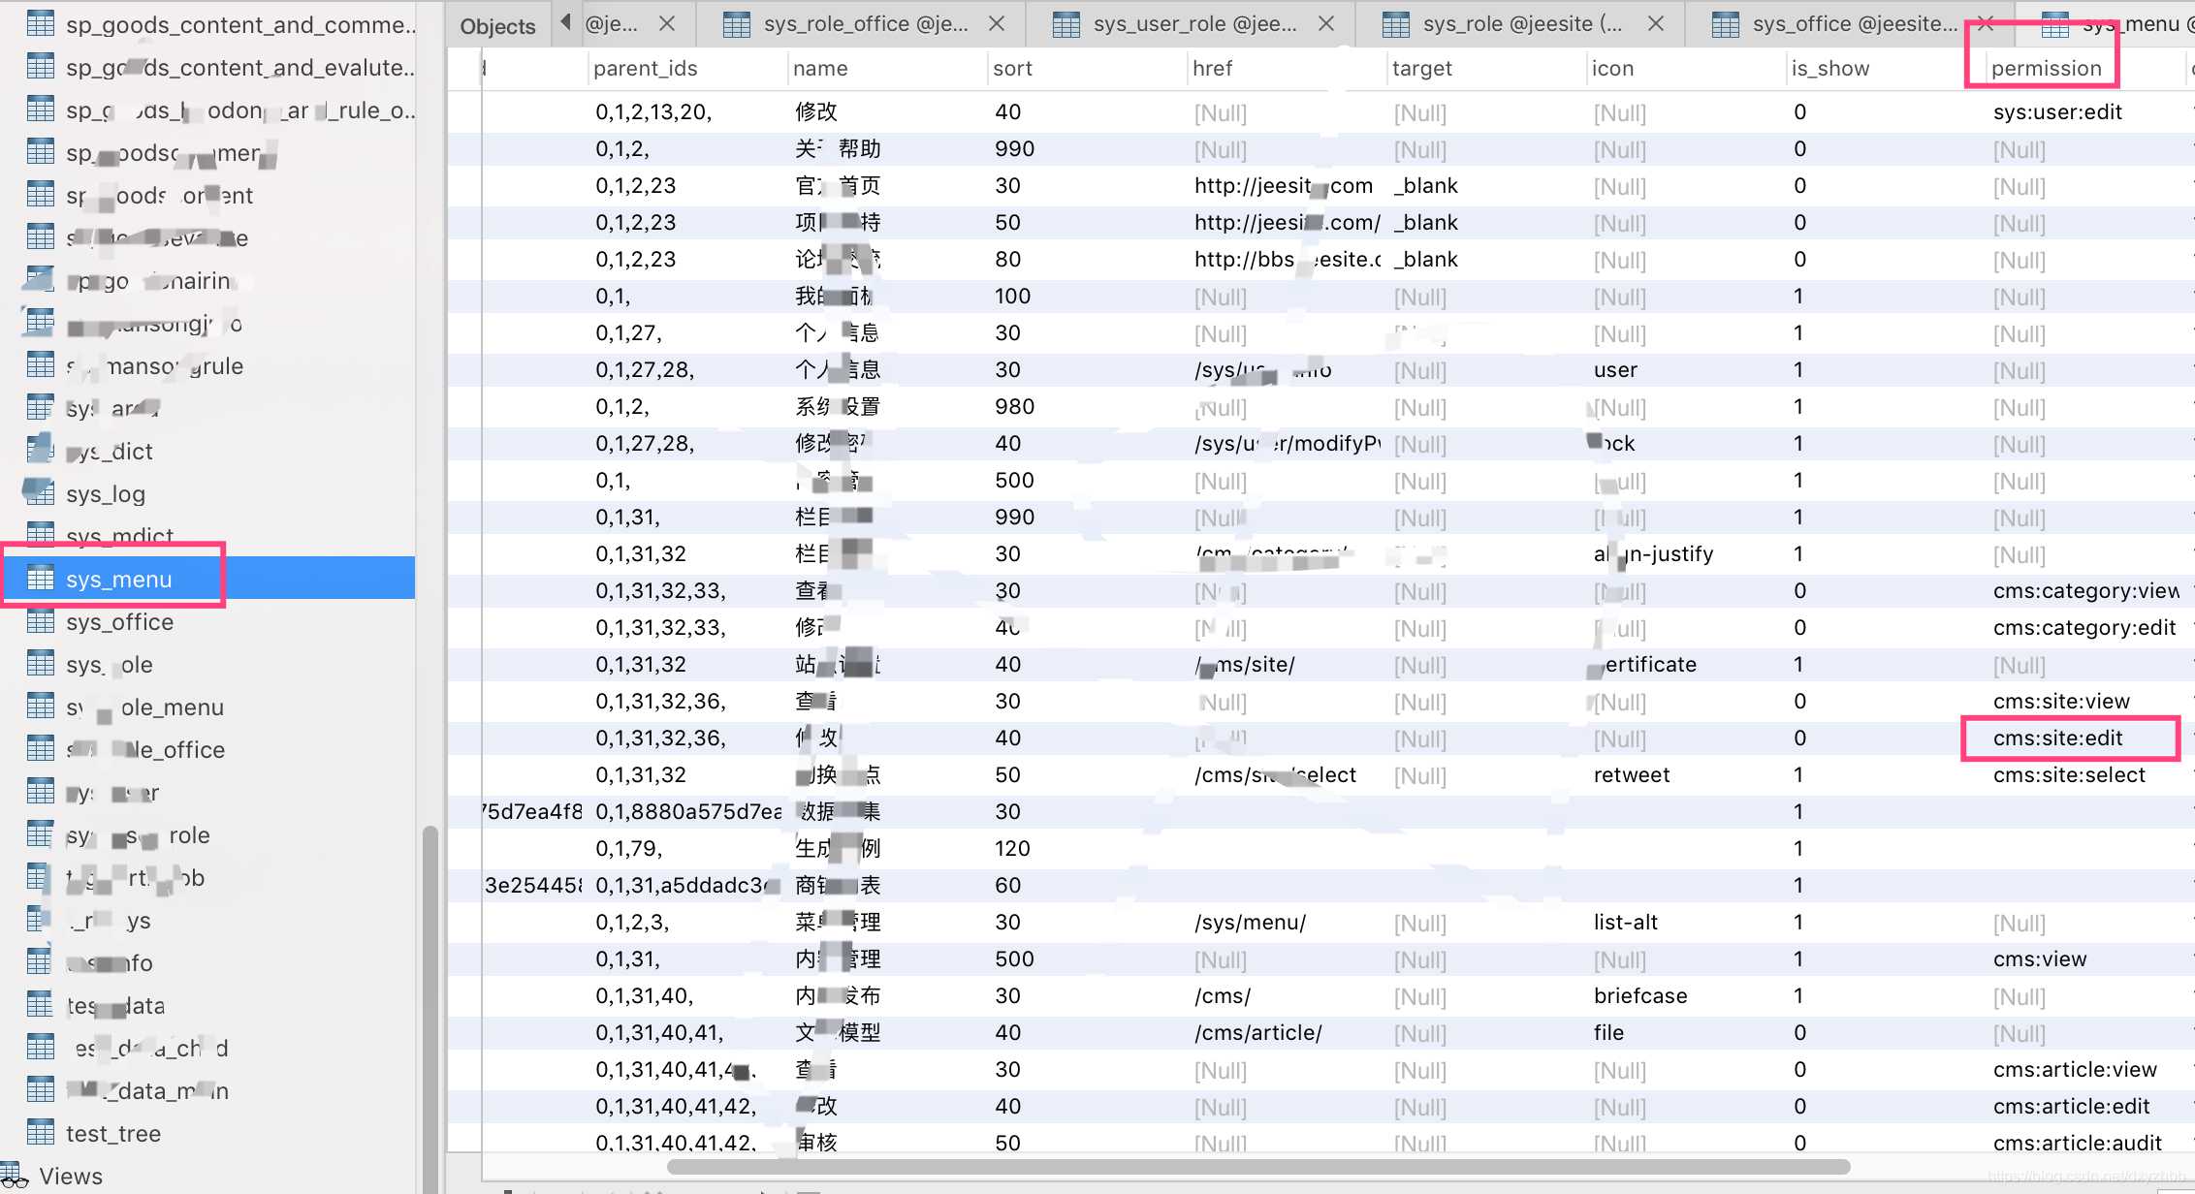Click the sidebar vertical scrollbar thumb

coord(429,1008)
